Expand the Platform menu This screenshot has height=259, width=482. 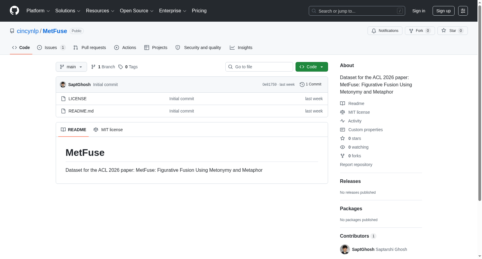(x=38, y=11)
